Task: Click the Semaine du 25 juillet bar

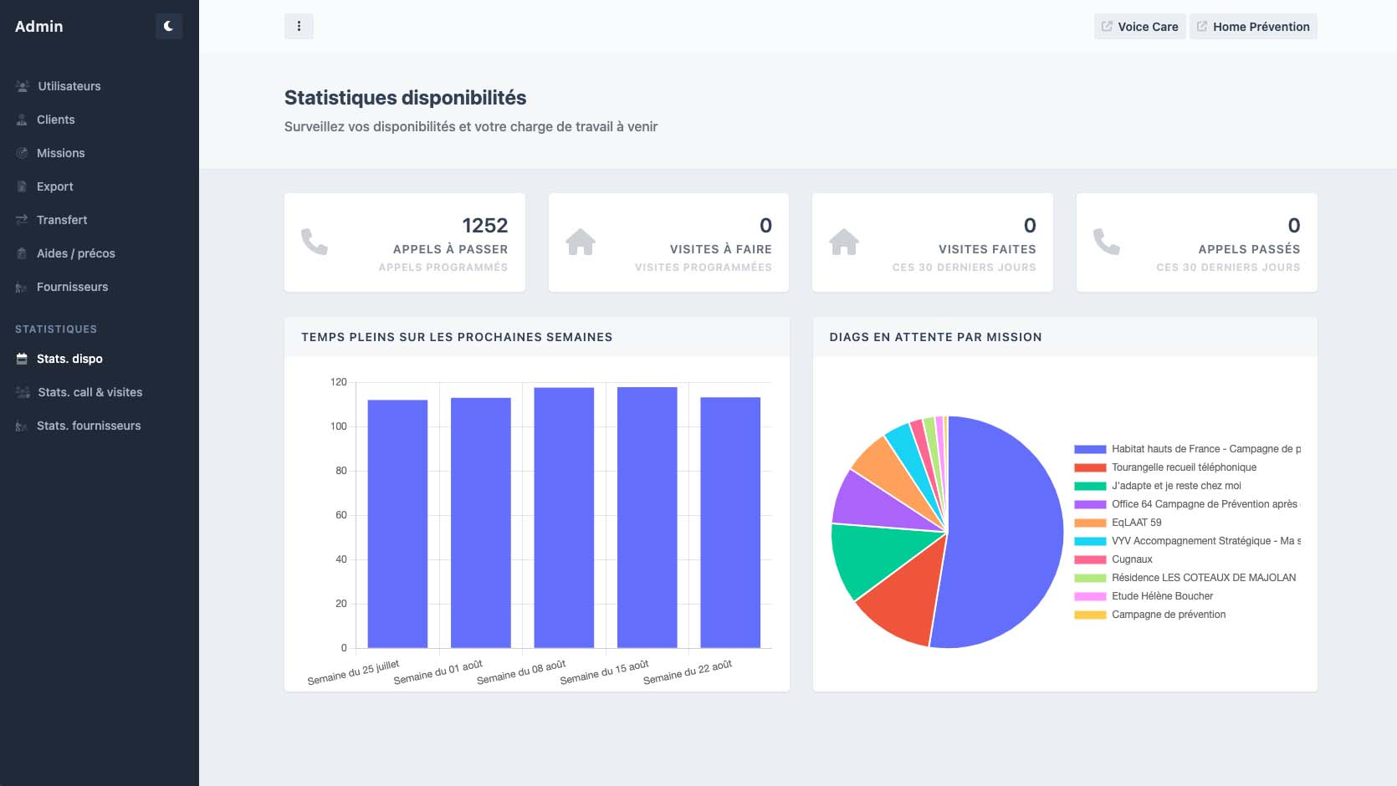Action: (x=397, y=523)
